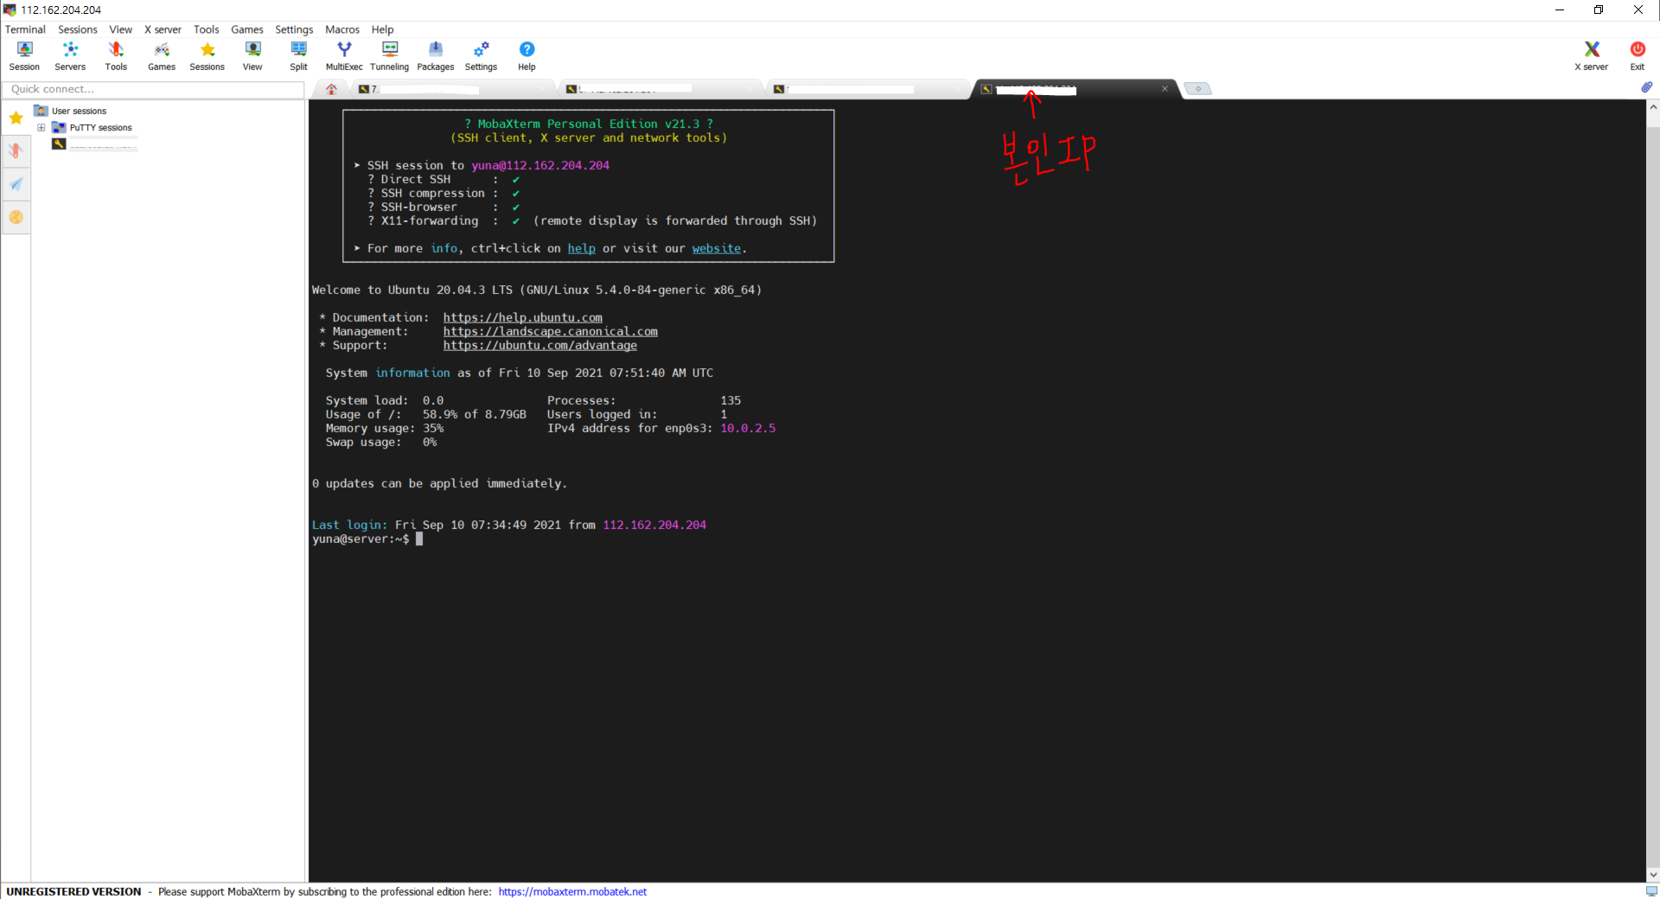Click the last login IP 112.162.204.204
1660x899 pixels.
point(654,525)
